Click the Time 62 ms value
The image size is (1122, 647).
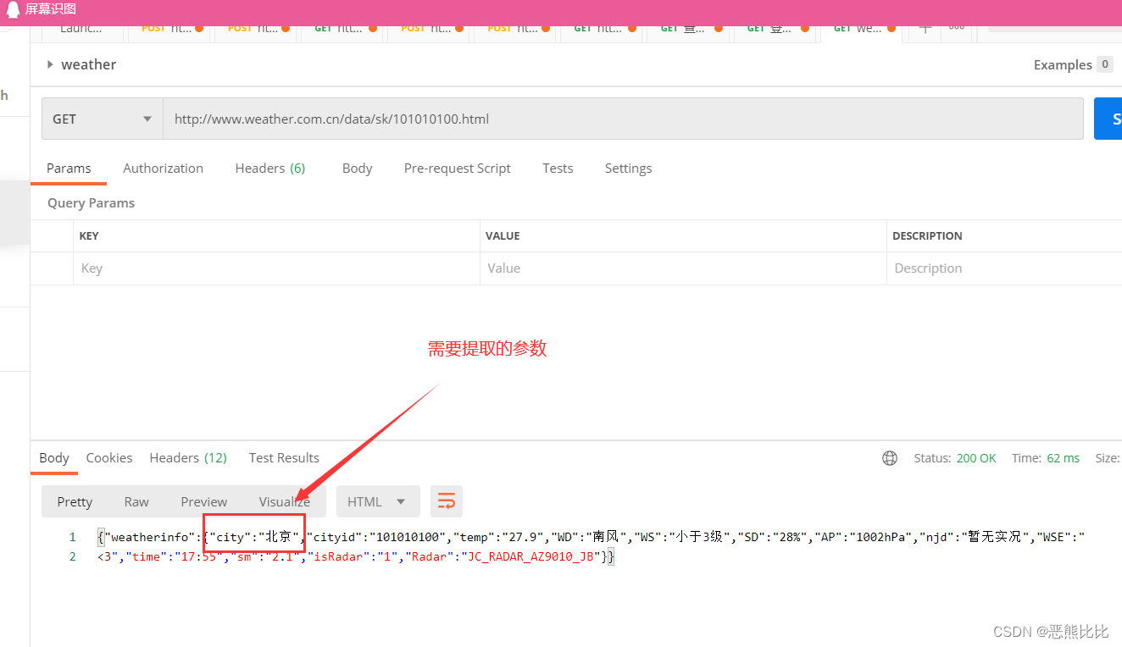(1063, 458)
